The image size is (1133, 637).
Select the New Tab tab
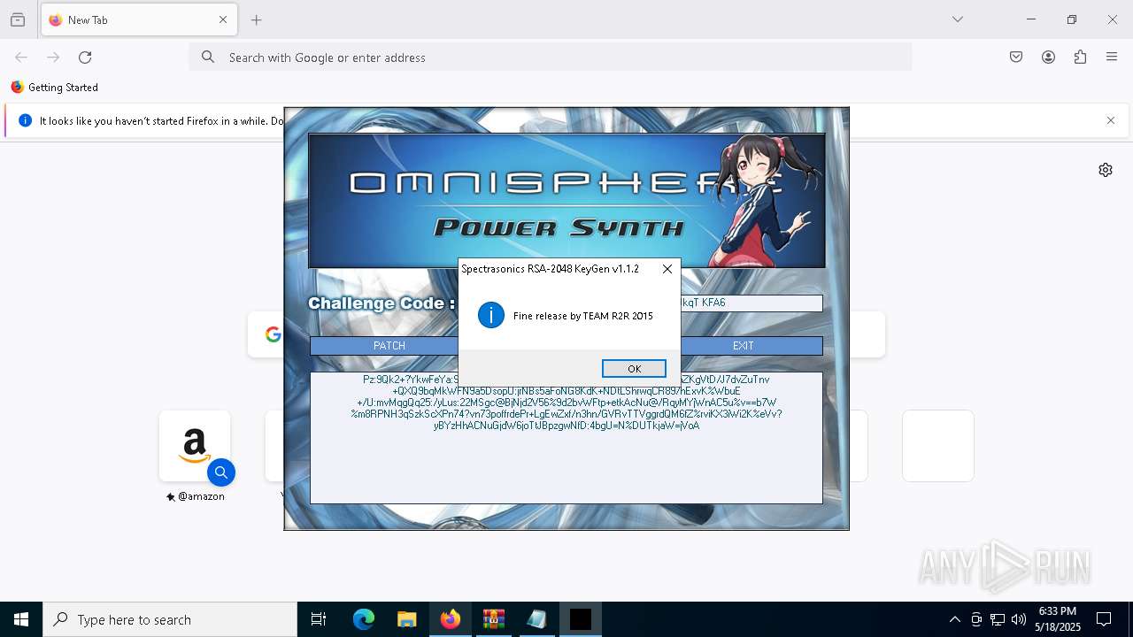coord(139,19)
